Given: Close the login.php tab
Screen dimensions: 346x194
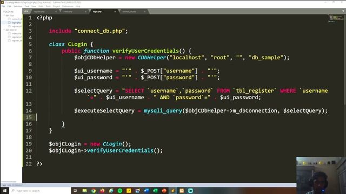Looking at the screenshot, I should 115,12.
